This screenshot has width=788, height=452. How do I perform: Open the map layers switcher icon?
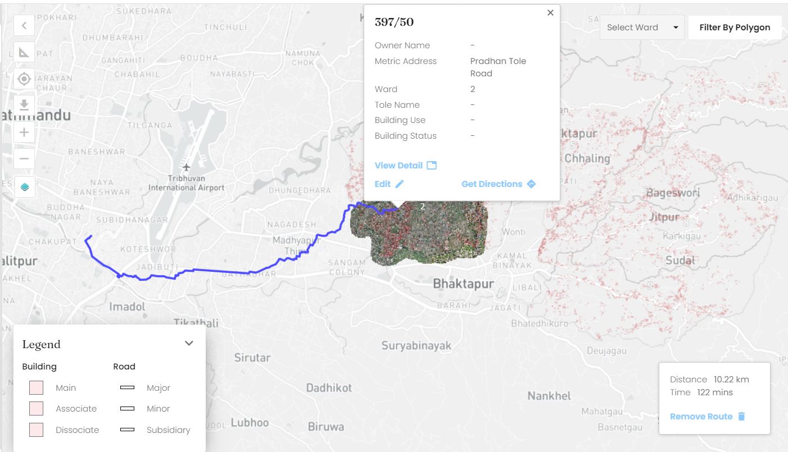click(24, 187)
